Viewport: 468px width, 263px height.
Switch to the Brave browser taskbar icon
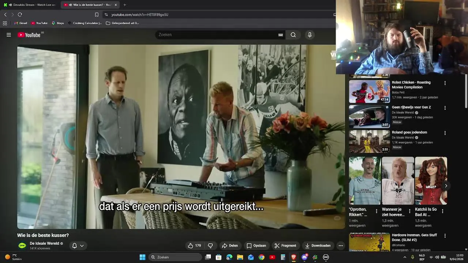tap(294, 257)
